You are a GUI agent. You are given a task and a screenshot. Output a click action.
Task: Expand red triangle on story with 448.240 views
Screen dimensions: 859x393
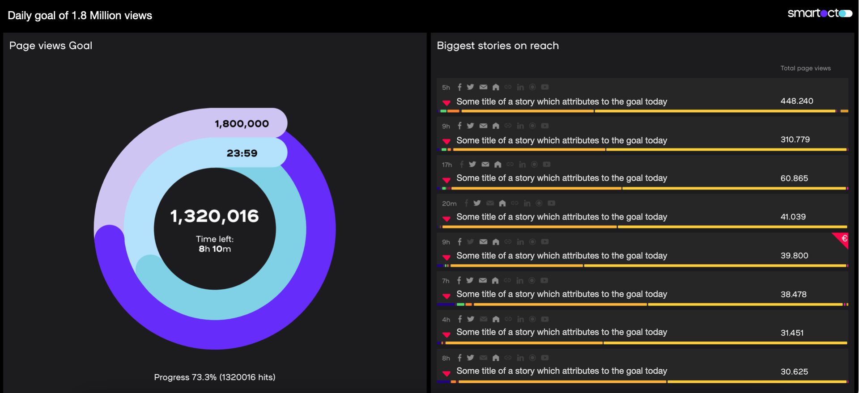[x=447, y=103]
